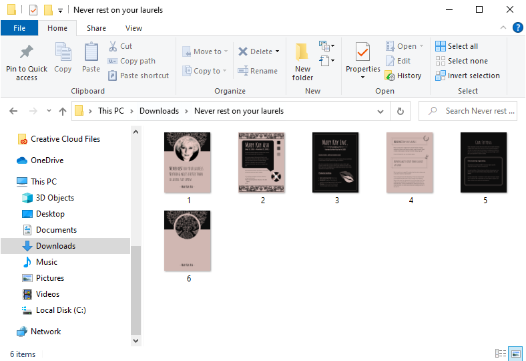Switch to Large icons view in status bar

click(515, 354)
